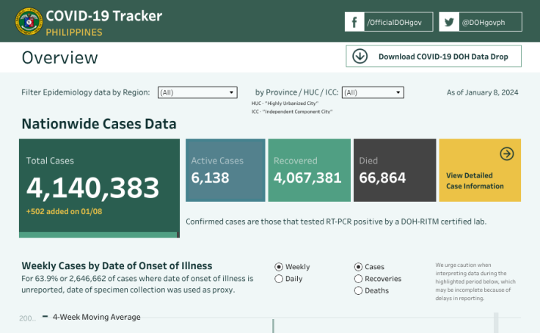Screen dimensions: 540x333
Task: Choose the Recoveries radio option
Action: click(x=358, y=279)
